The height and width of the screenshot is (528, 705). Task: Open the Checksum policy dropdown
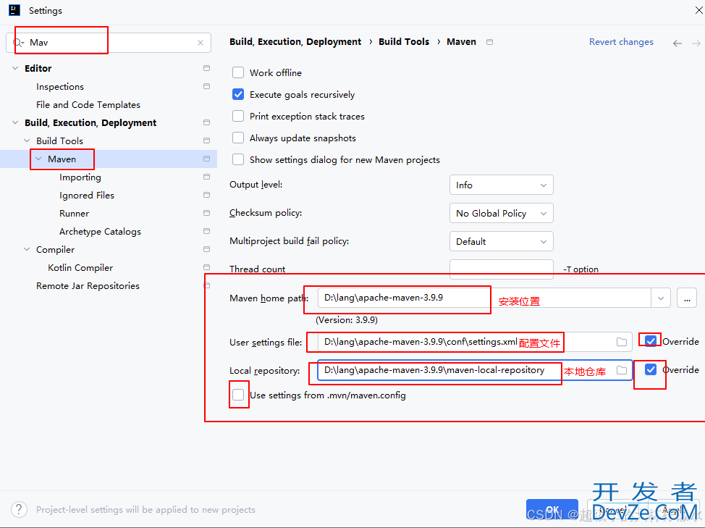point(502,213)
